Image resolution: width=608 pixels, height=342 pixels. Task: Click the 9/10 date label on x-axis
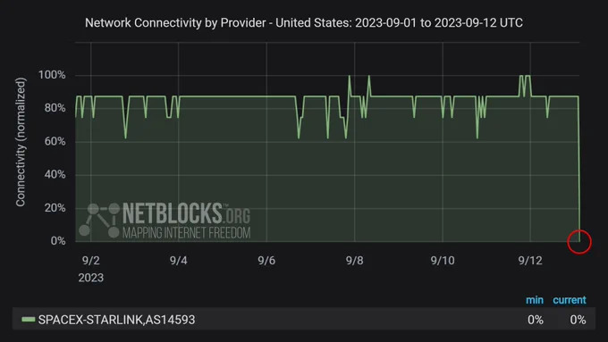[x=443, y=260]
